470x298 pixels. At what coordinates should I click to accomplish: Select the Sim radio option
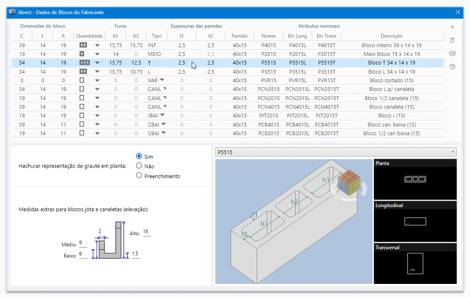pyautogui.click(x=139, y=156)
